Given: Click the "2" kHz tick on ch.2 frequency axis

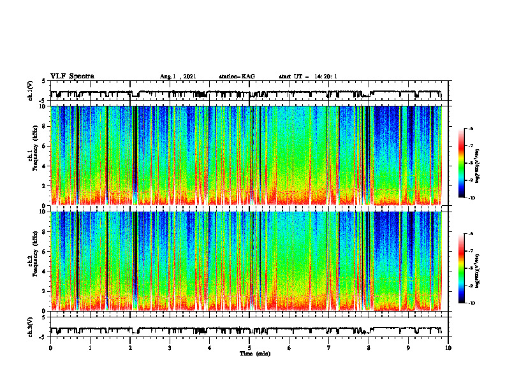Looking at the screenshot, I should pyautogui.click(x=45, y=291).
